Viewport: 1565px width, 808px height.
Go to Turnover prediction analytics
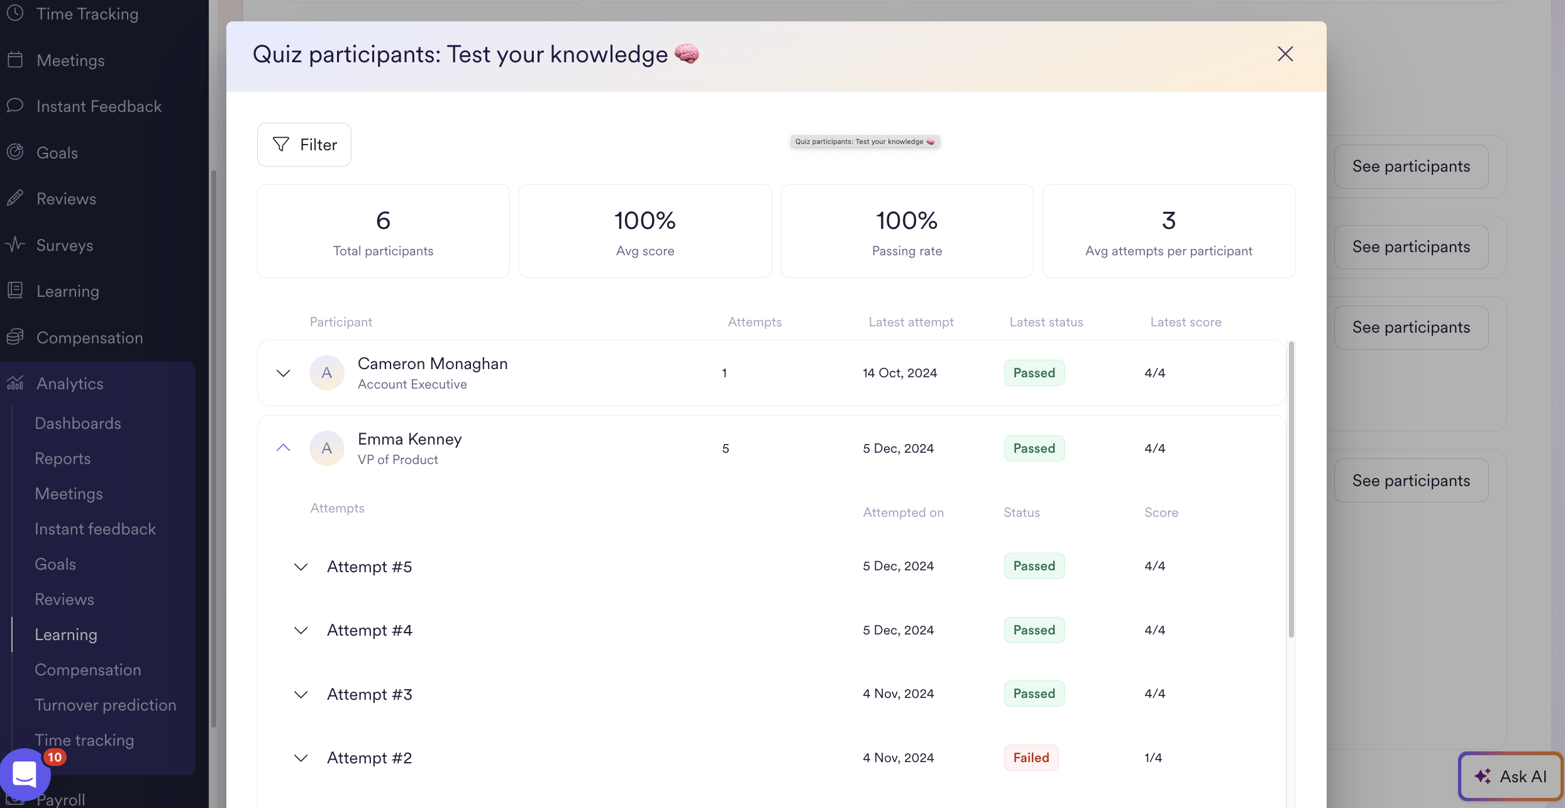tap(105, 705)
